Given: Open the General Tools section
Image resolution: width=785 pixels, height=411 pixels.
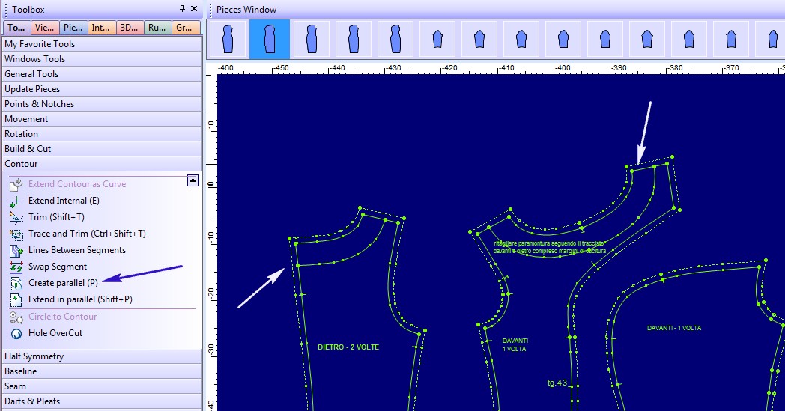Looking at the screenshot, I should (x=102, y=74).
